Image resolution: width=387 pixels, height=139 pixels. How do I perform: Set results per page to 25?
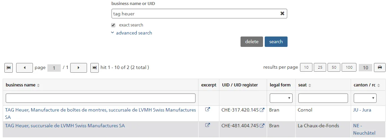tap(320, 67)
